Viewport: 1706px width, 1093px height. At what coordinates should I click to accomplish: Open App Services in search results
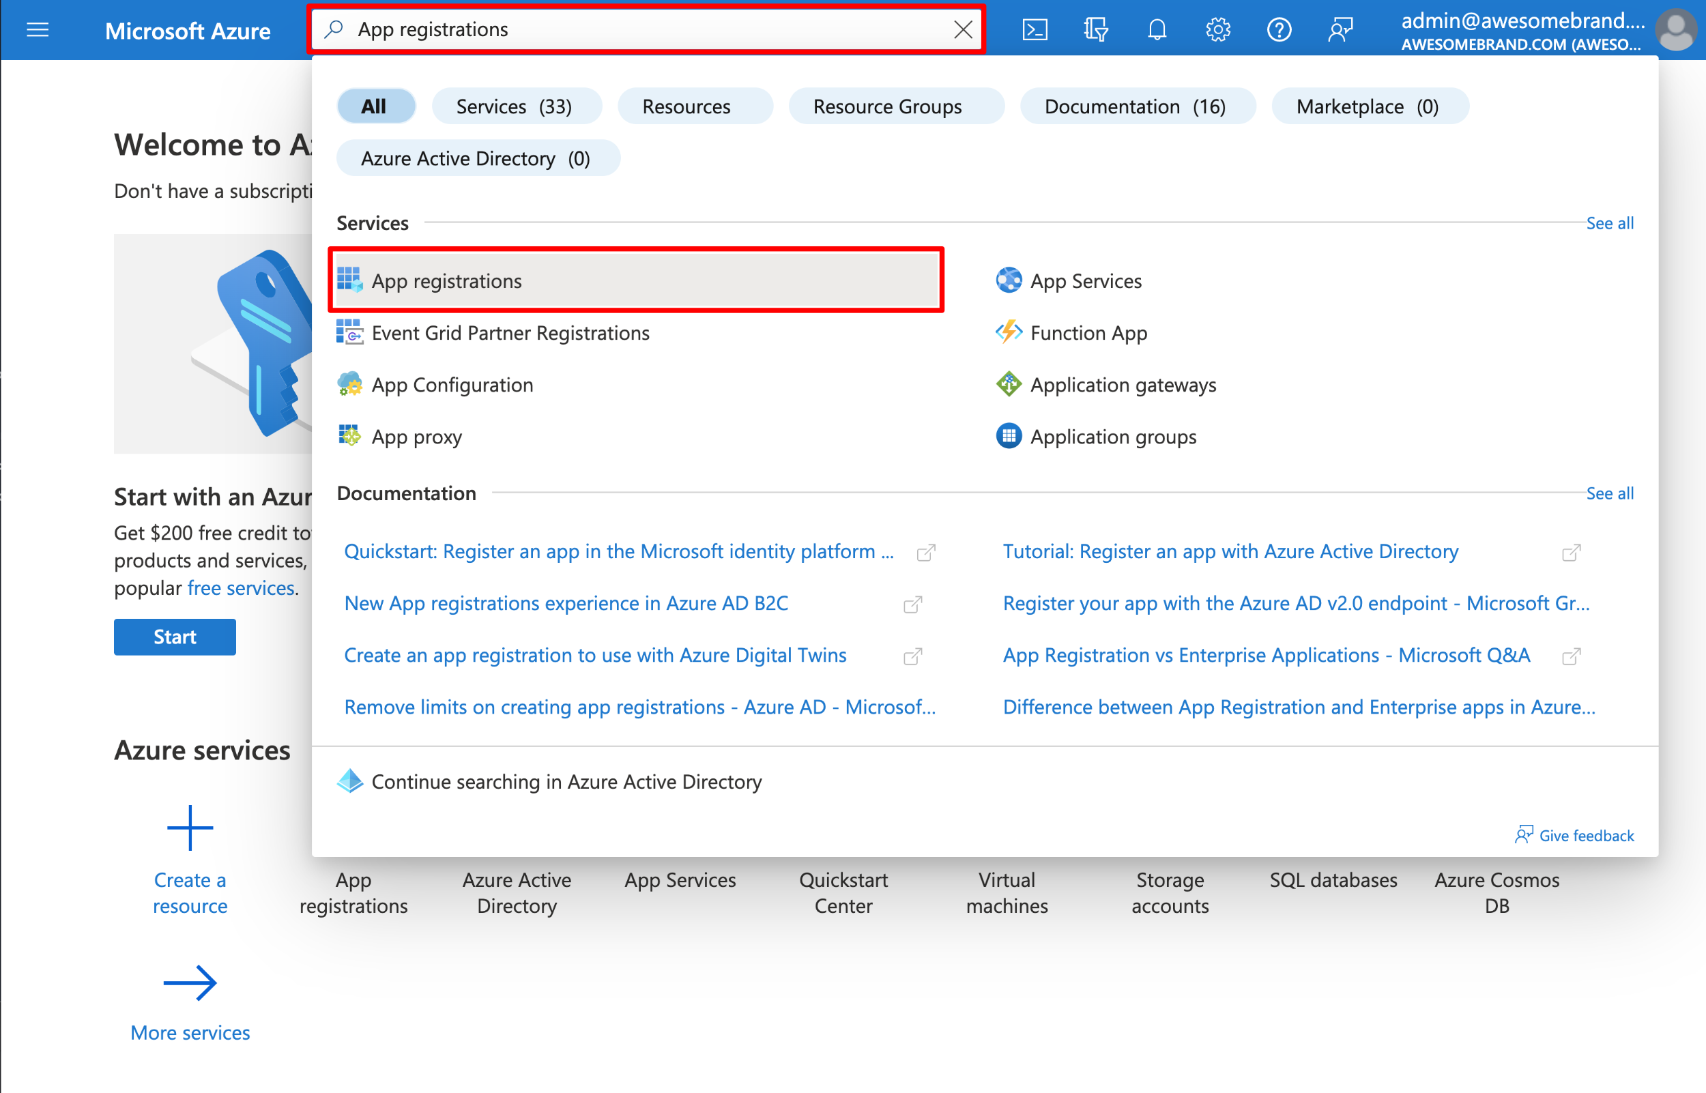pos(1086,280)
